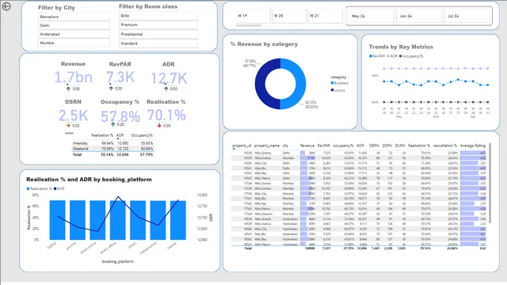
Task: Click RevPAR legend marker in trends chart
Action: coord(371,56)
